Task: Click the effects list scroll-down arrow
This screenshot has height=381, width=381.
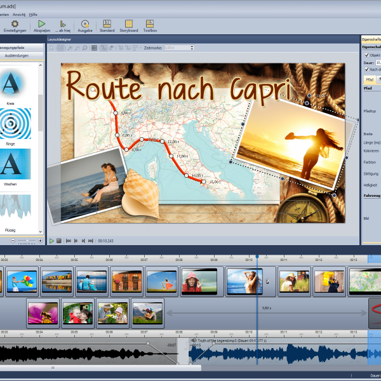Action: [x=41, y=232]
